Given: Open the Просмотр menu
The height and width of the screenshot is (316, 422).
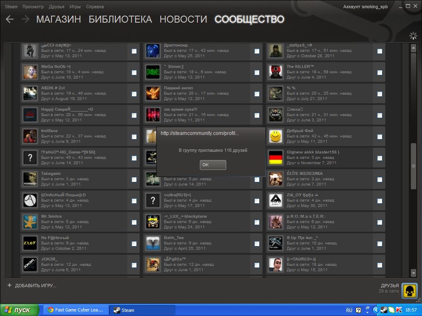Looking at the screenshot, I should [33, 7].
